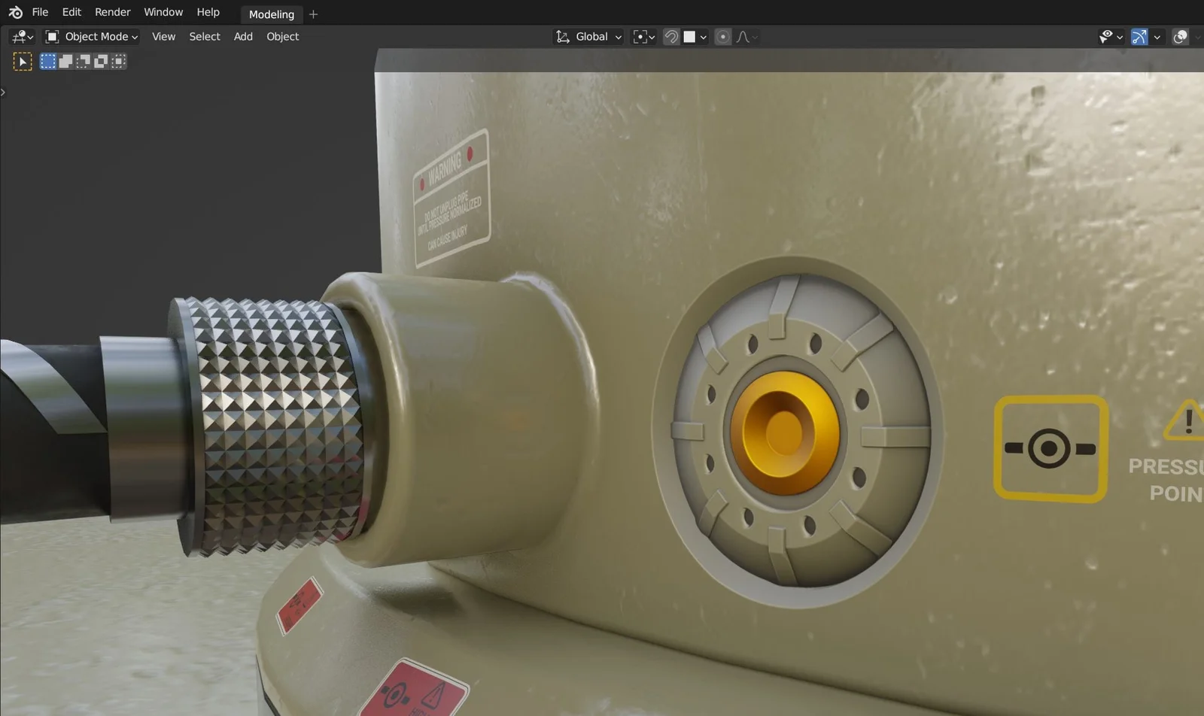Select the Select Box tool icon
The height and width of the screenshot is (716, 1204).
pyautogui.click(x=23, y=62)
